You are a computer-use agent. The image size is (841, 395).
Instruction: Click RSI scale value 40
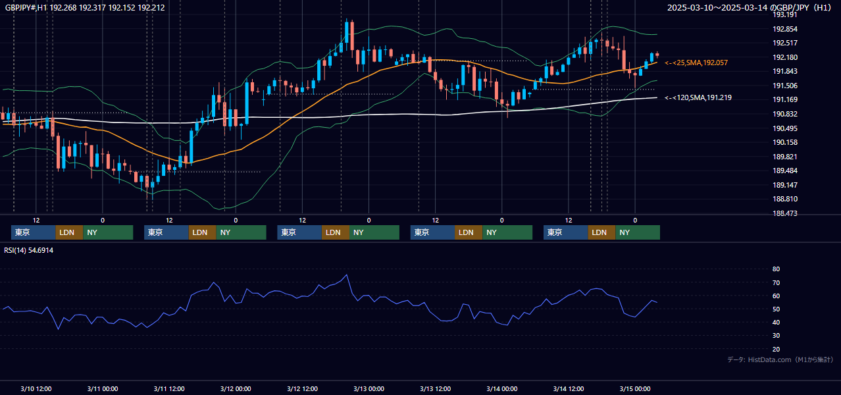click(x=776, y=322)
